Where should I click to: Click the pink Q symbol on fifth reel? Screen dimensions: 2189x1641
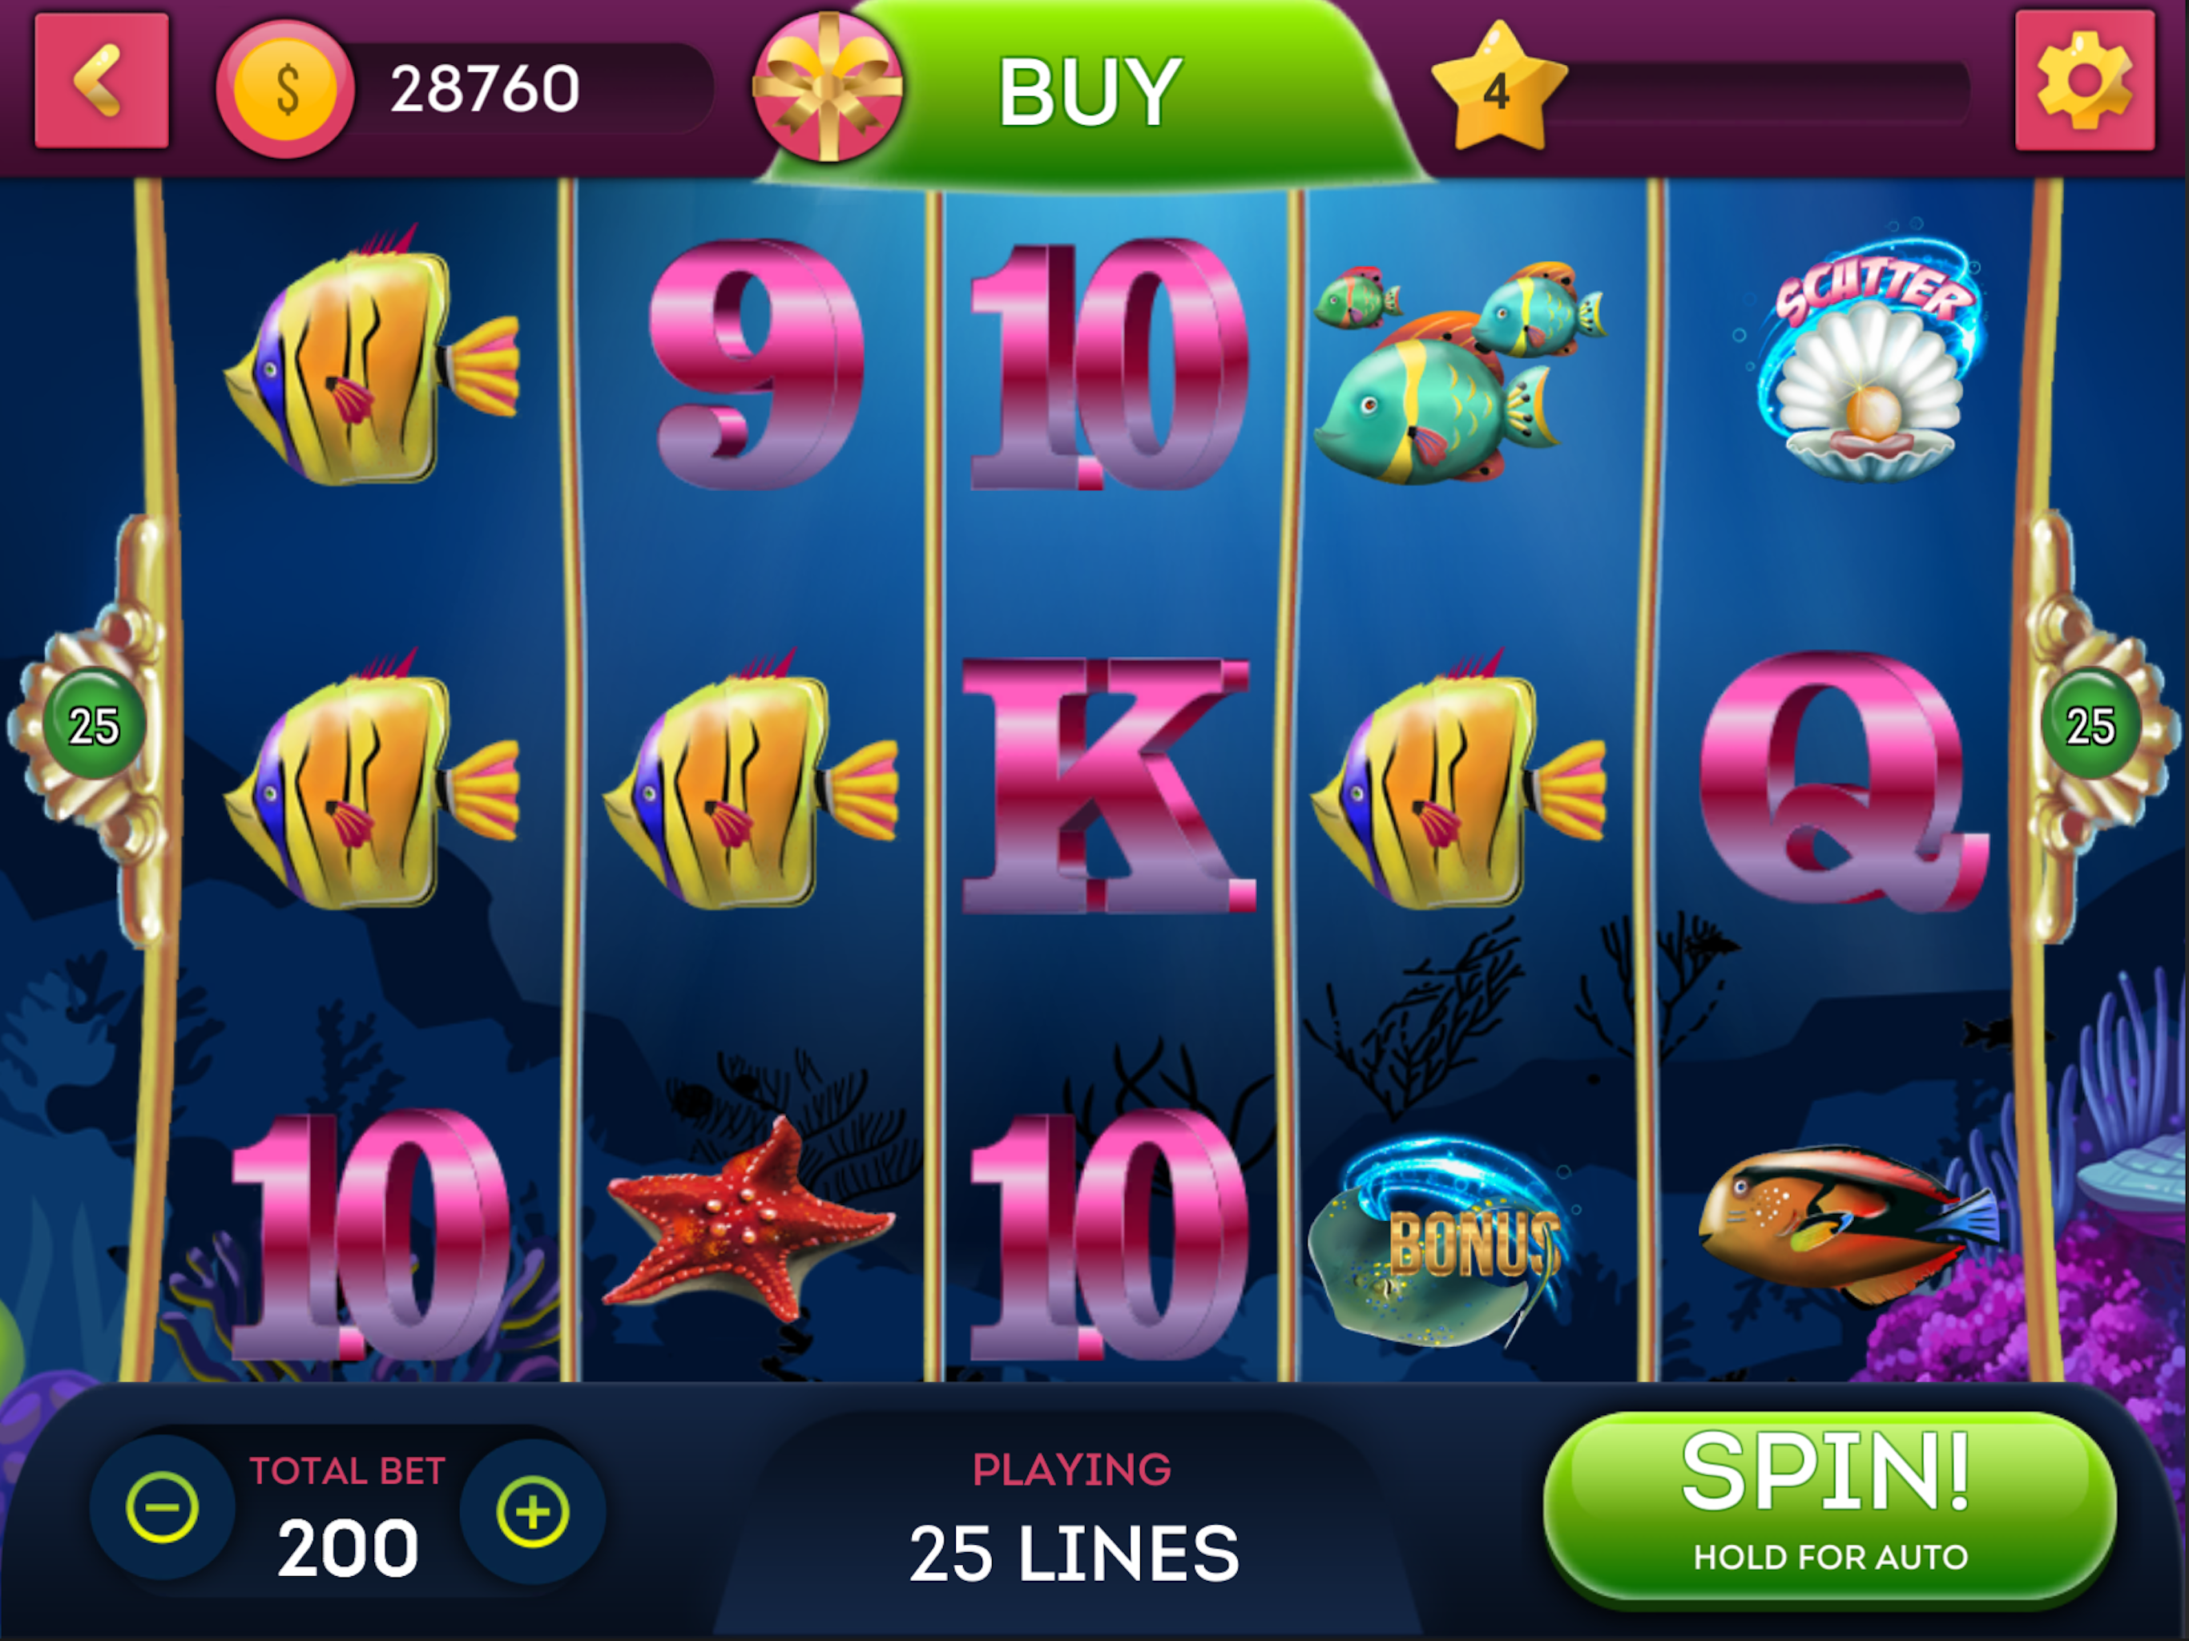tap(1844, 780)
